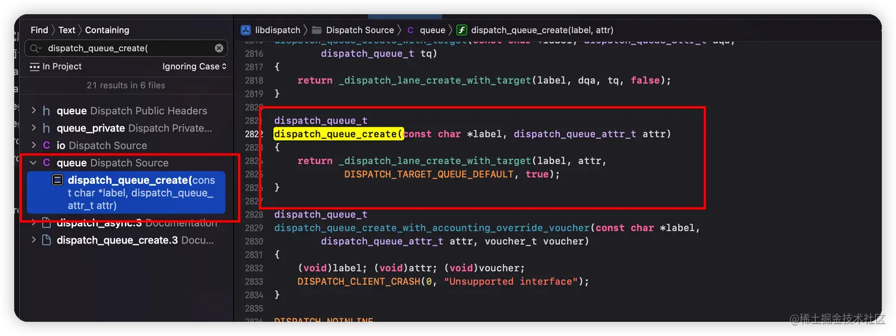Viewport: 896px width, 336px height.
Task: Click the header file icon for queue
Action: click(x=47, y=111)
